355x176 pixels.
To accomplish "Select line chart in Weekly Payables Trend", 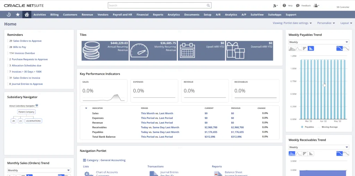I will pos(298,48).
